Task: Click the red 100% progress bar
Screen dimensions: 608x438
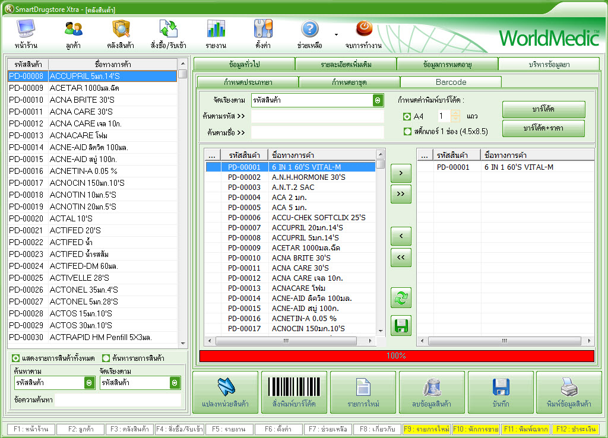Action: click(396, 356)
